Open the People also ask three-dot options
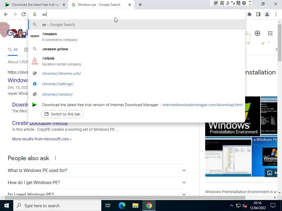This screenshot has width=282, height=211. pos(55,158)
